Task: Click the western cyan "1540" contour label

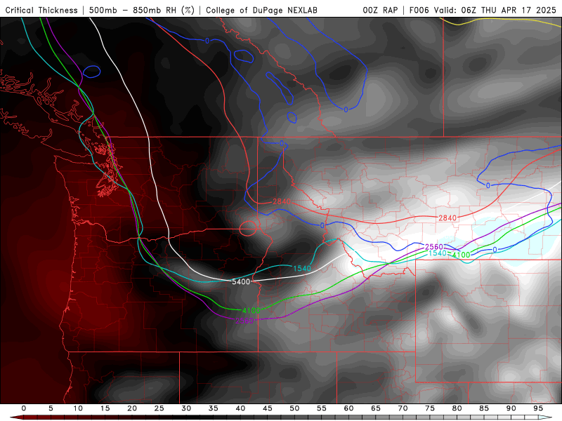Action: point(302,269)
